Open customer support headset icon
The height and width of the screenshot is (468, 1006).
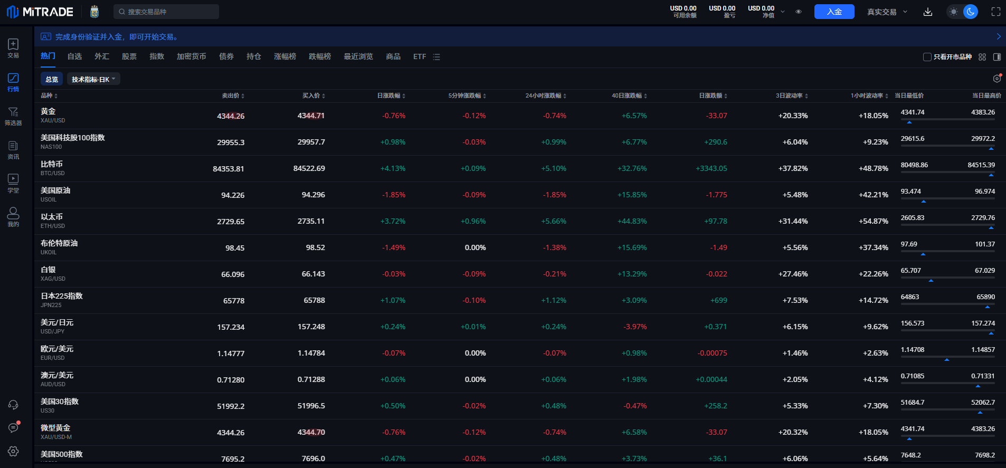tap(13, 405)
